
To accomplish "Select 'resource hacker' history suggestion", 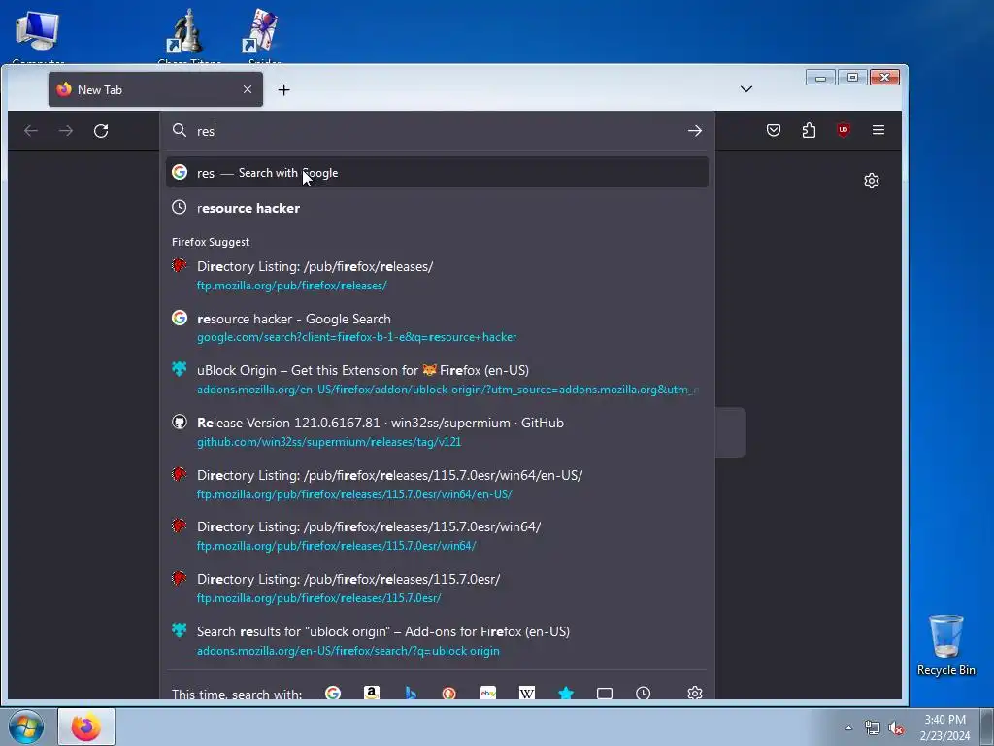I will [437, 208].
